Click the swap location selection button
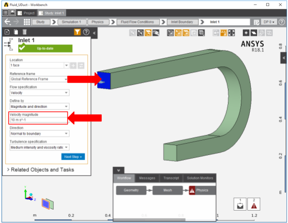288x223 pixels. [x=81, y=65]
